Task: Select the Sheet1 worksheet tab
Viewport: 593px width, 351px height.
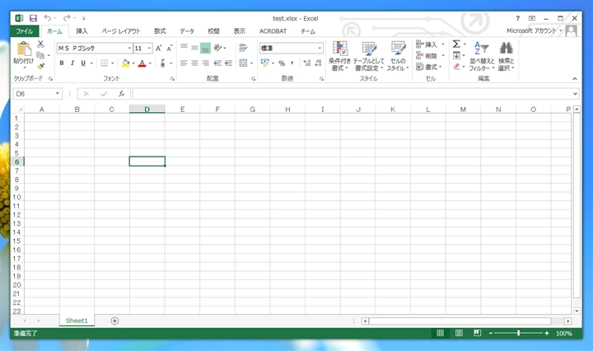Action: click(x=77, y=321)
